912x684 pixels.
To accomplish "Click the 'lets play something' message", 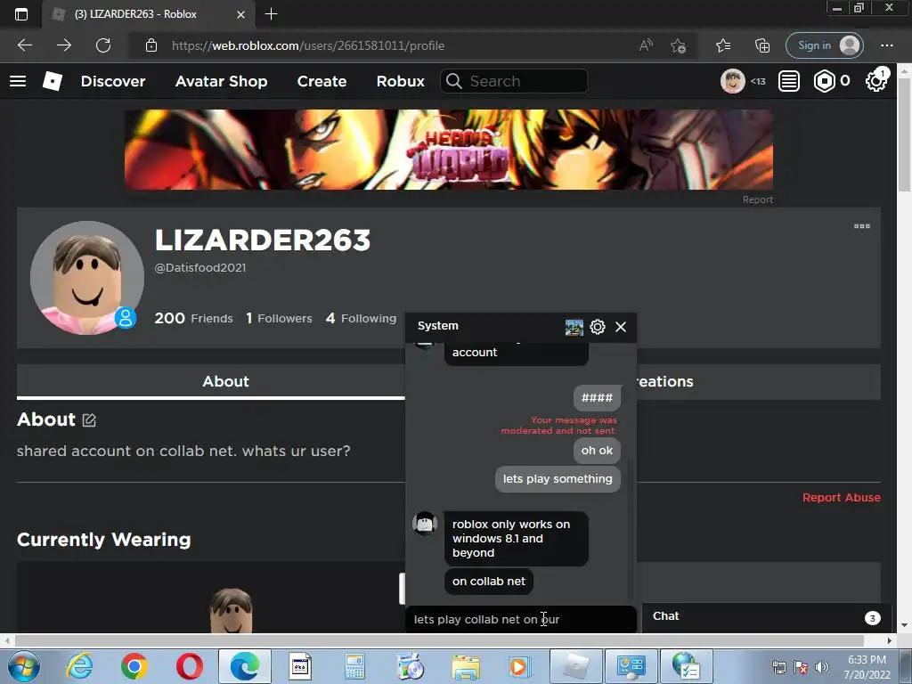I will pos(558,478).
